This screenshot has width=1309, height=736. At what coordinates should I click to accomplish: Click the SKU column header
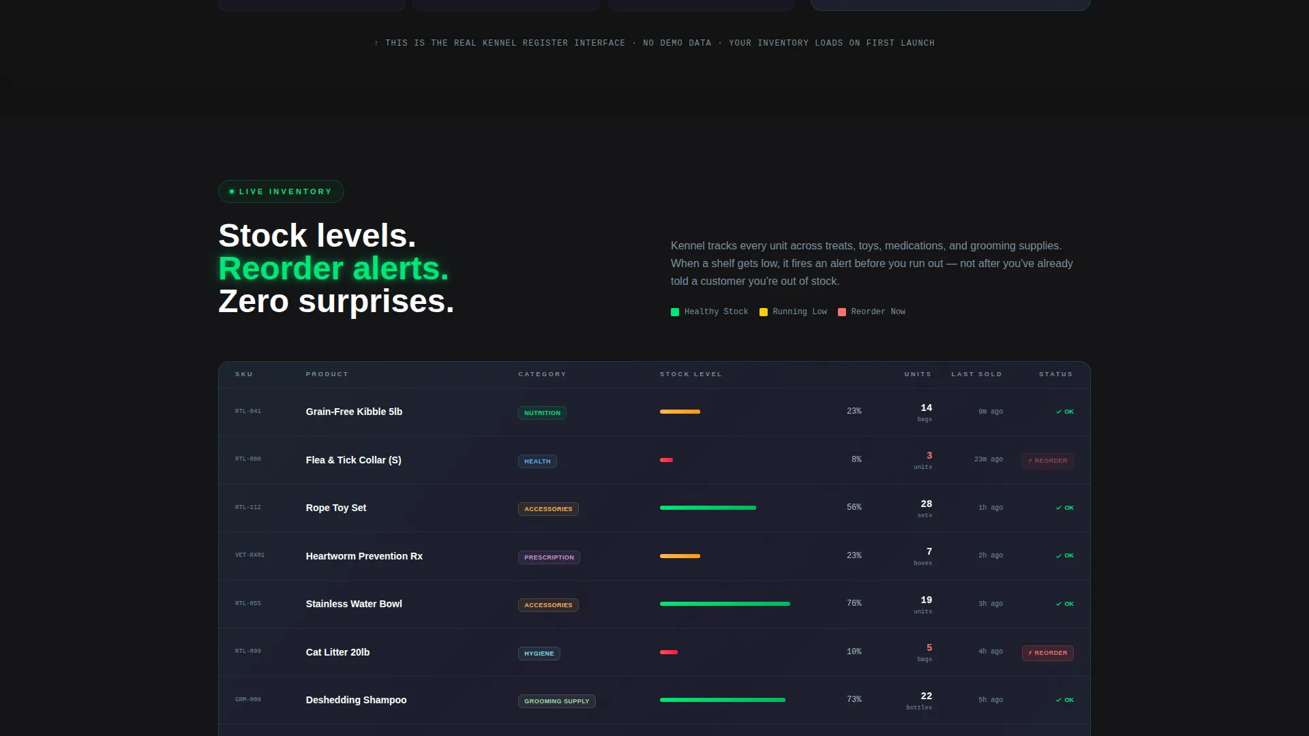[x=244, y=374]
